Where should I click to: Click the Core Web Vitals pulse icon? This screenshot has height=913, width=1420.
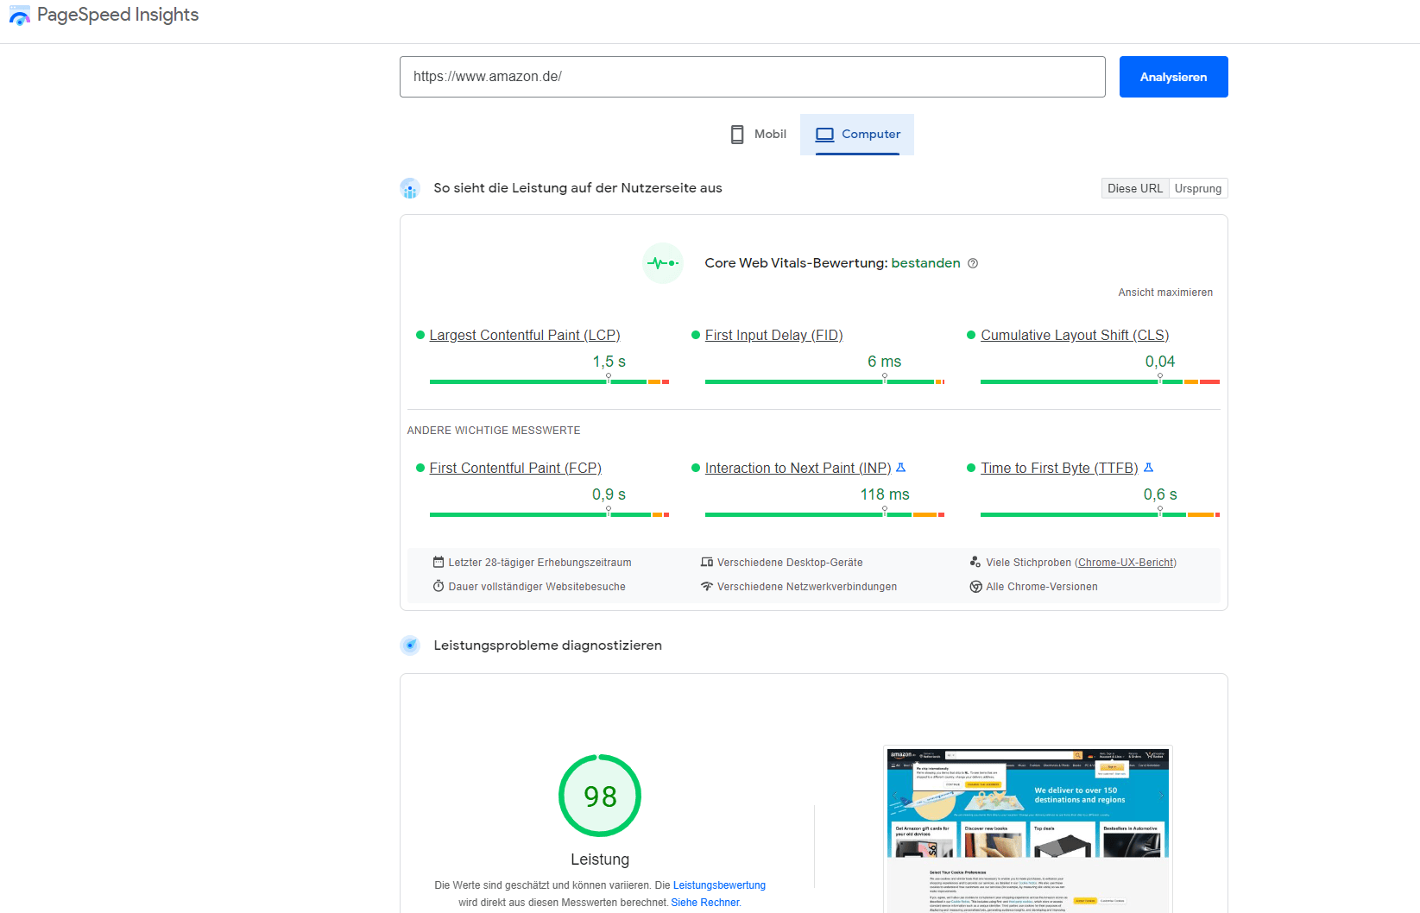(663, 263)
